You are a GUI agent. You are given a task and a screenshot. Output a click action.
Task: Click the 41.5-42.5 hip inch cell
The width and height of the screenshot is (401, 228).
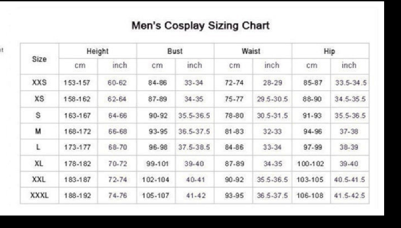(350, 196)
